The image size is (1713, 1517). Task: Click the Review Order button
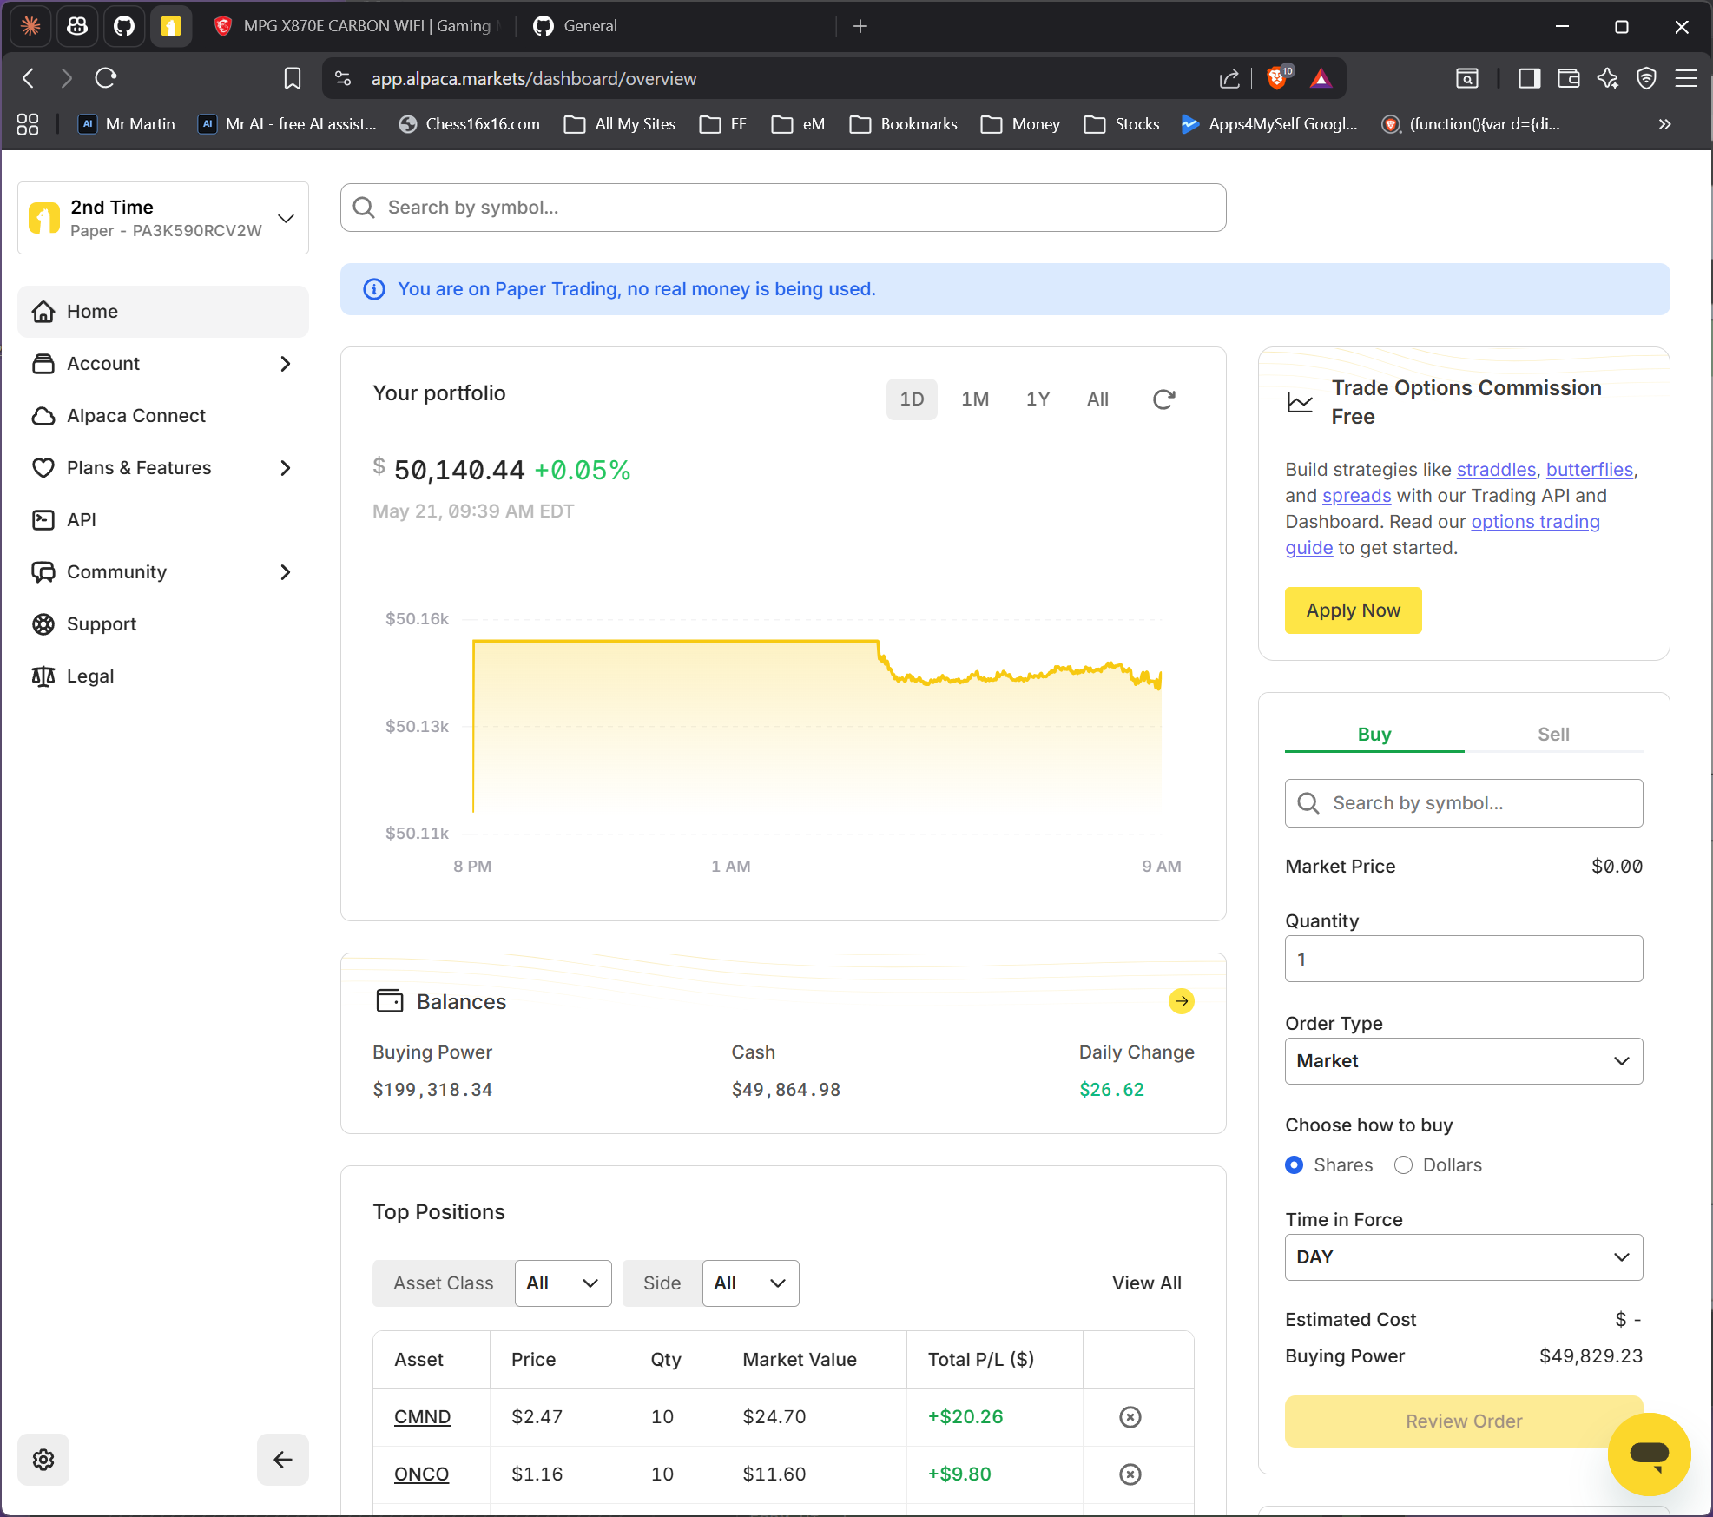tap(1463, 1421)
